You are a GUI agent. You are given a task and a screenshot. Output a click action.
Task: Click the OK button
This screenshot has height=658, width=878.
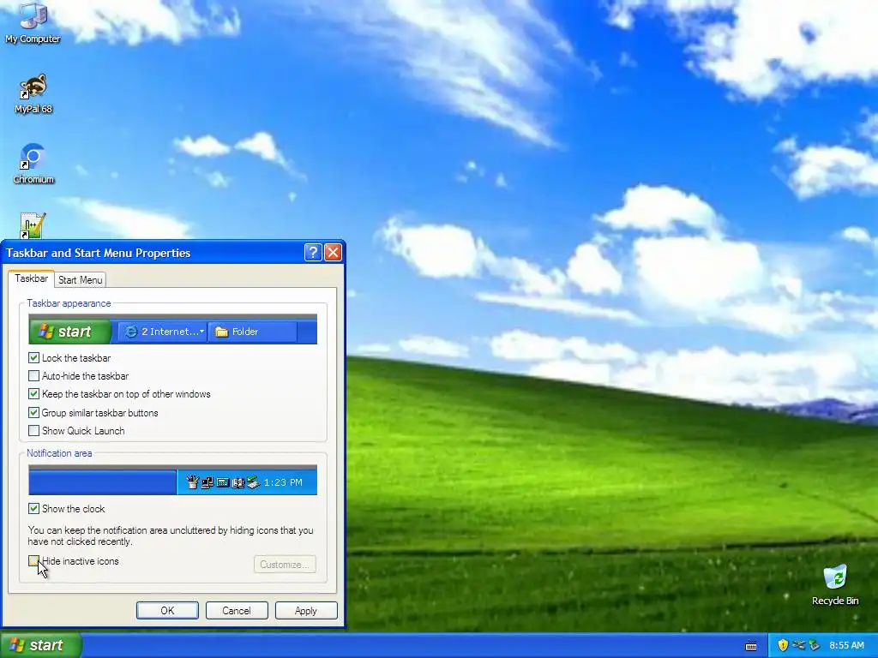pyautogui.click(x=167, y=610)
